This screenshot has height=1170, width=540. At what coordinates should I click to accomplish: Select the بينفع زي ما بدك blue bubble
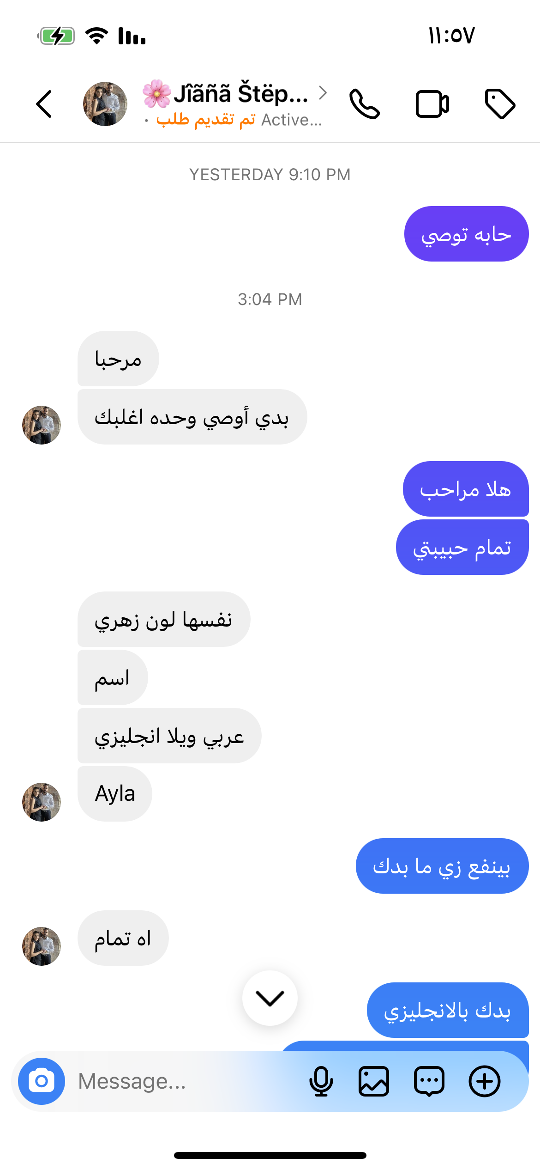pyautogui.click(x=442, y=866)
